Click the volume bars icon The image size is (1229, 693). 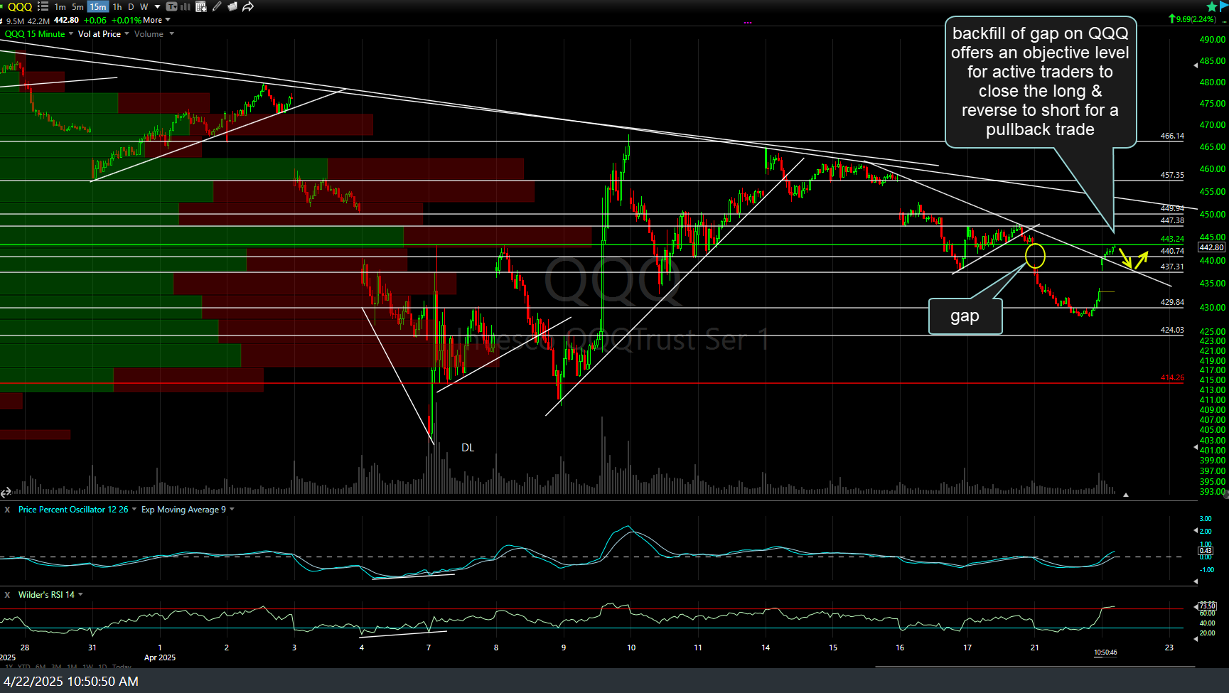pyautogui.click(x=185, y=6)
